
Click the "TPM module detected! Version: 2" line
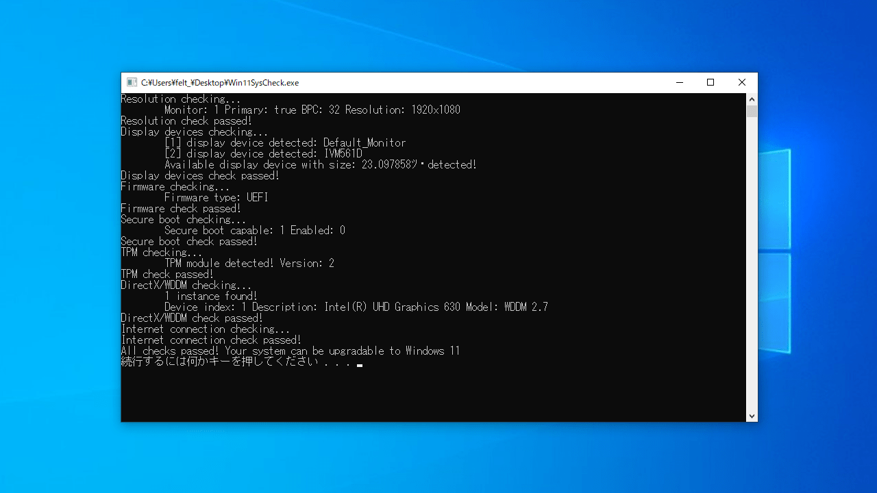(x=249, y=263)
